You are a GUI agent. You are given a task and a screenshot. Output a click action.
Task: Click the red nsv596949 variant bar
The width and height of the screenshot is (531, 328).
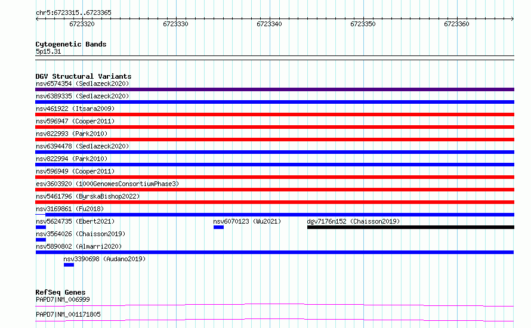[274, 177]
